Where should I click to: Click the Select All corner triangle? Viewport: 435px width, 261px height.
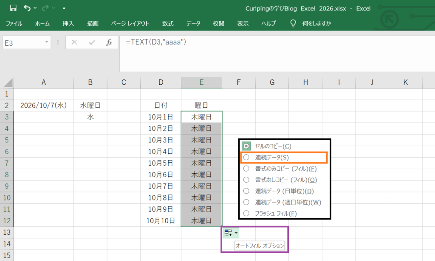point(8,83)
